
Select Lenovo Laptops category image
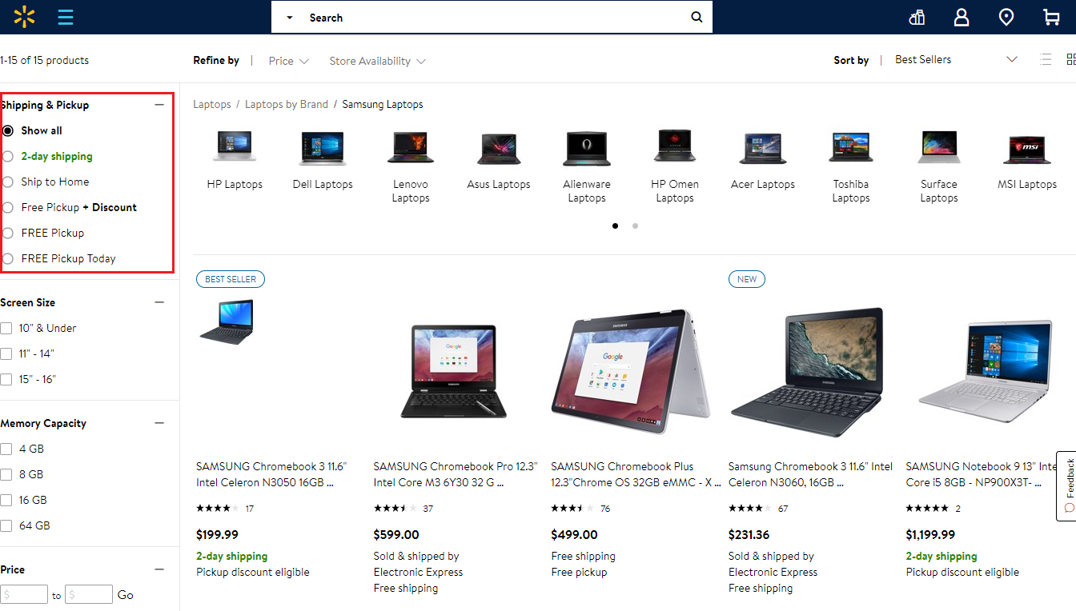coord(411,147)
